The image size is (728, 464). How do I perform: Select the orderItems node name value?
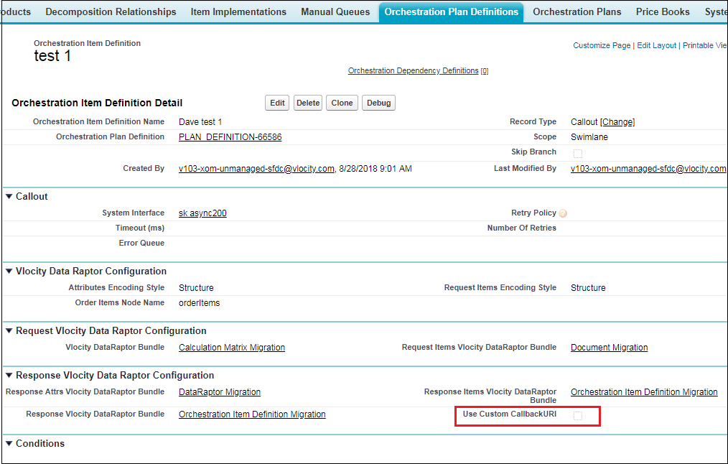coord(199,303)
